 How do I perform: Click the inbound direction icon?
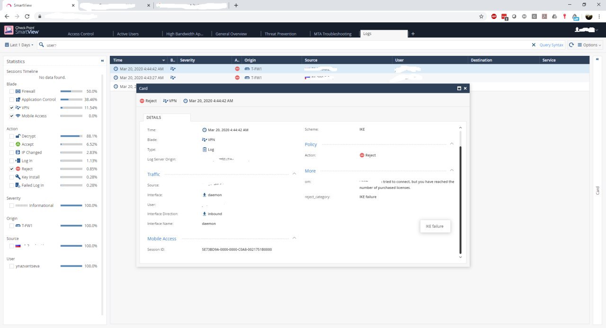click(205, 214)
